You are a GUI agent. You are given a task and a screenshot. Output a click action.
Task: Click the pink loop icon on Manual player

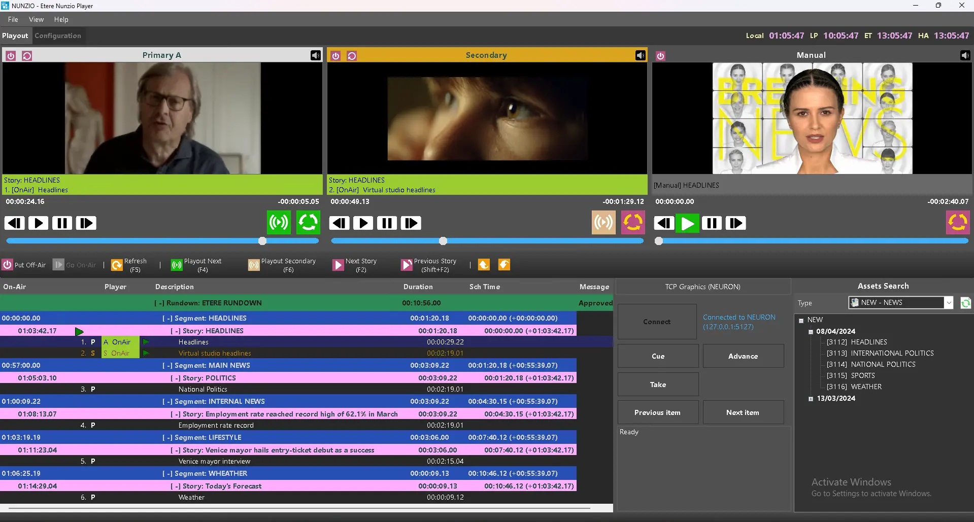point(957,223)
